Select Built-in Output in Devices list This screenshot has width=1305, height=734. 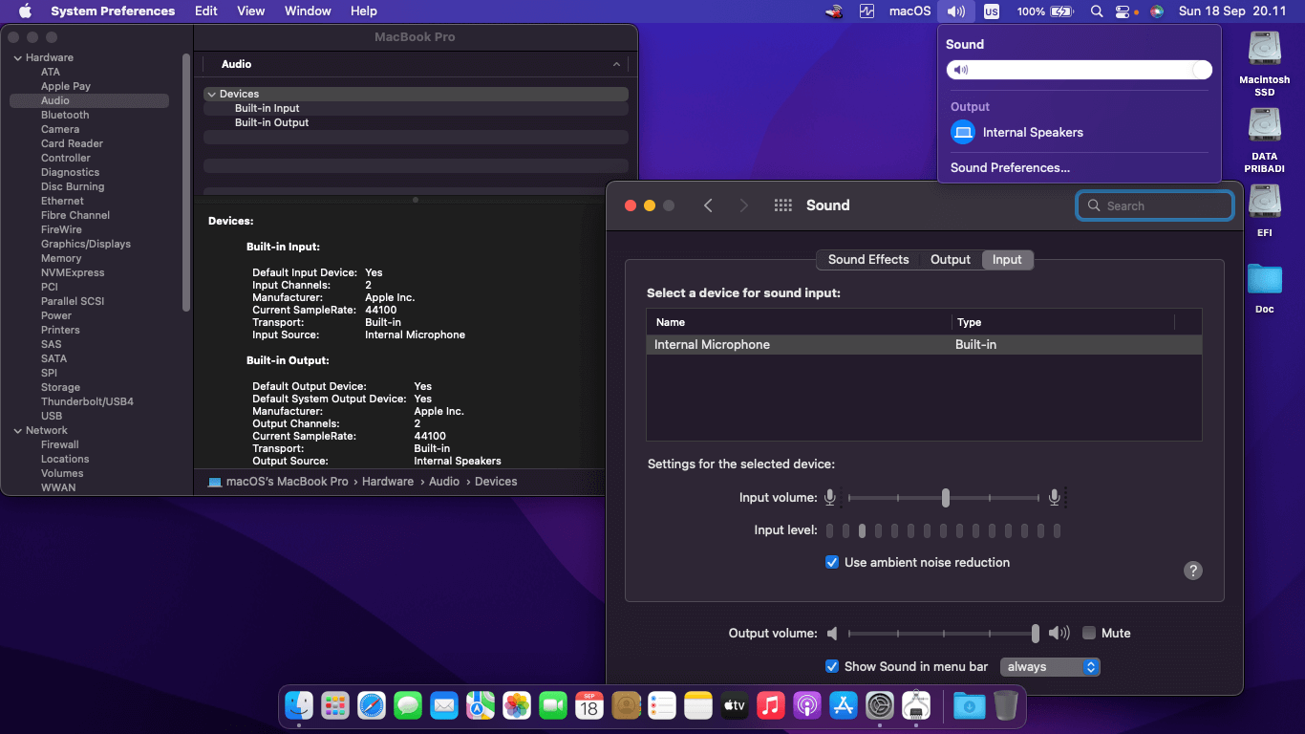(x=271, y=122)
